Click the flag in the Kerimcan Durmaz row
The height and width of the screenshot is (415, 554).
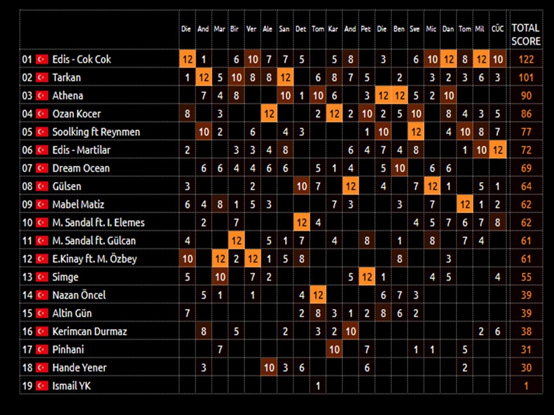42,331
